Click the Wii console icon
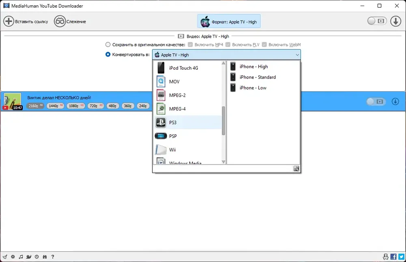The image size is (406, 262). (x=161, y=150)
